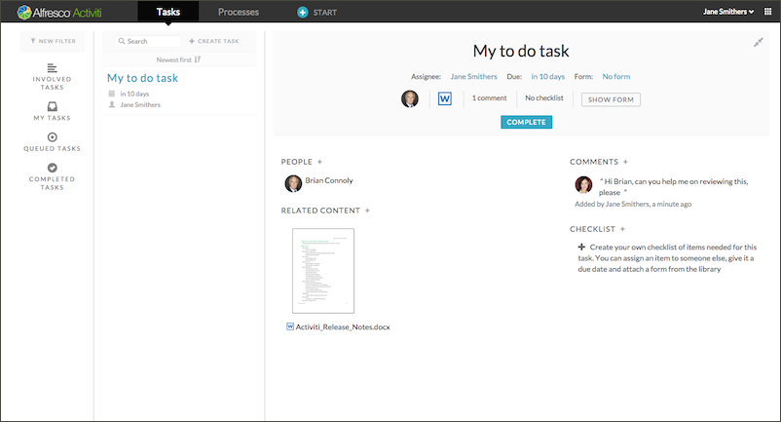Click the Complete button
The width and height of the screenshot is (781, 422).
pos(527,122)
